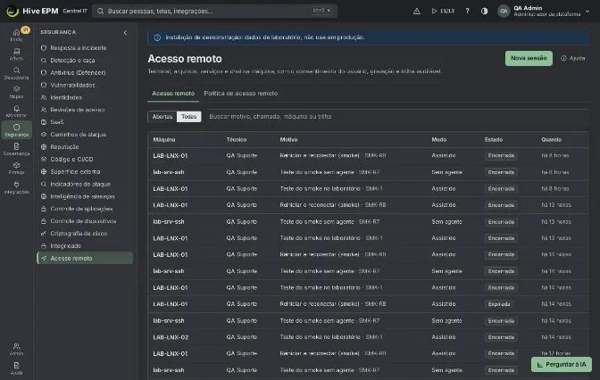Open Antivírus (Defender)
Image resolution: width=600 pixels, height=380 pixels.
click(84, 72)
